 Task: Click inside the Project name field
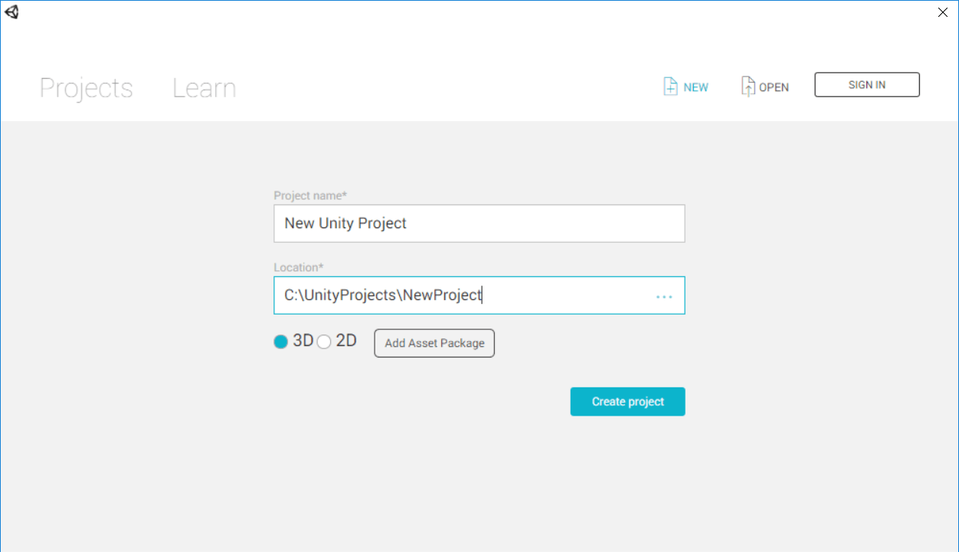click(x=479, y=223)
